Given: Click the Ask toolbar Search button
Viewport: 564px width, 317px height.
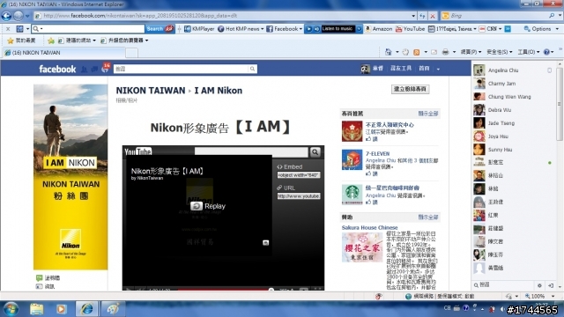Looking at the screenshot, I should (x=160, y=29).
